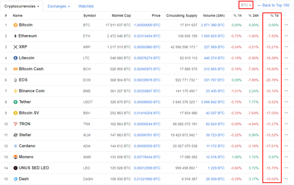Open the more options menu for Dash row

(x=286, y=179)
